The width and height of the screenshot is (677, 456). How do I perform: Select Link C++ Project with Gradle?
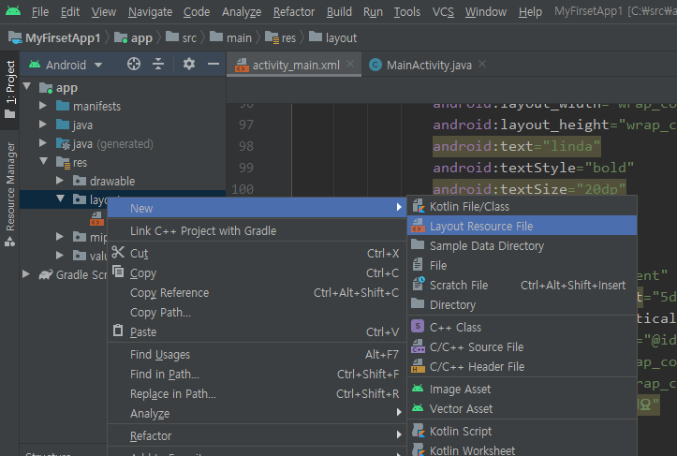click(257, 230)
